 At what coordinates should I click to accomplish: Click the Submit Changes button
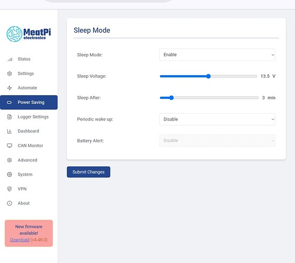[88, 172]
